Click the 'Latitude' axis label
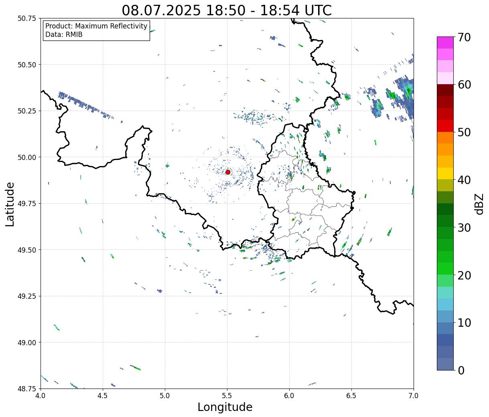Viewport: 489px width, 417px height. pyautogui.click(x=10, y=204)
